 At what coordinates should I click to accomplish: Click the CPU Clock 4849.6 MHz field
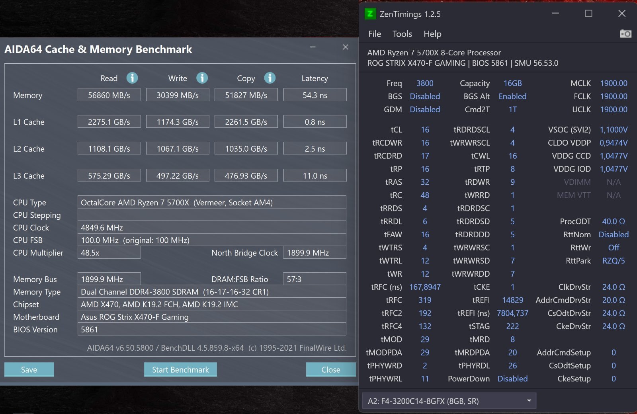tap(212, 227)
